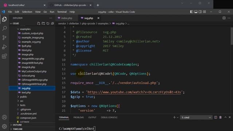Click chillerlan breadcrumb segment

coord(74,23)
